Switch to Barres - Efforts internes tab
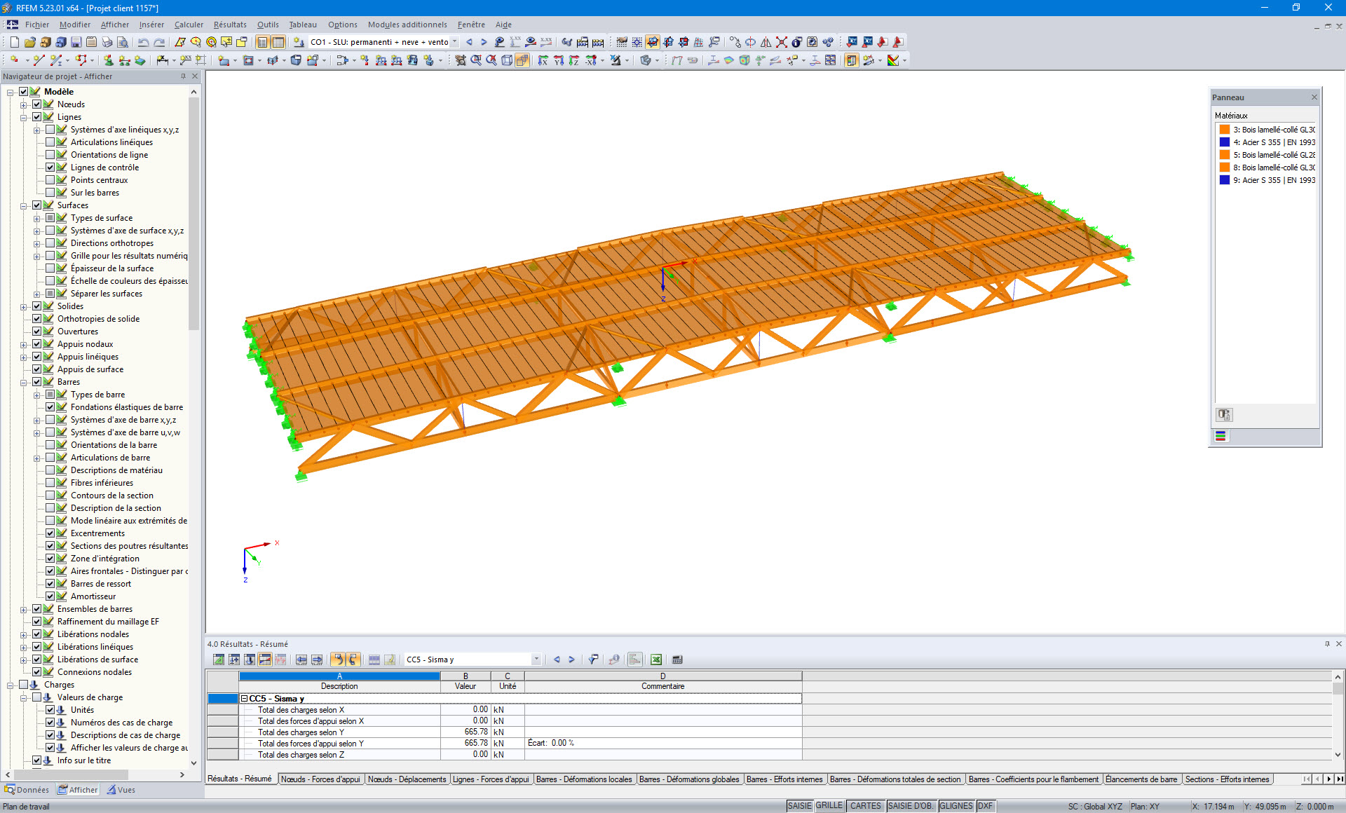The height and width of the screenshot is (813, 1346). [x=784, y=779]
